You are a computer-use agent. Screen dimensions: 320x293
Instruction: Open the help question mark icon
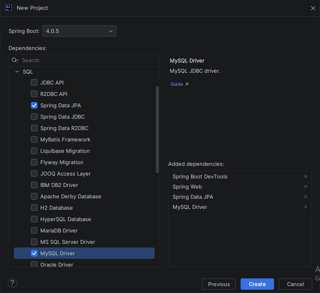pos(12,283)
